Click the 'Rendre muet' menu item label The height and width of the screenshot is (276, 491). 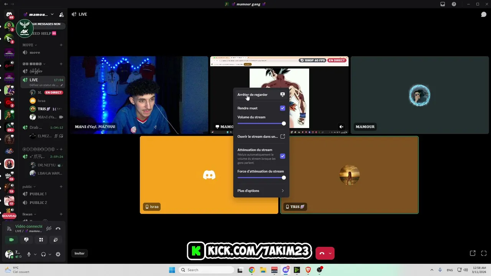247,108
